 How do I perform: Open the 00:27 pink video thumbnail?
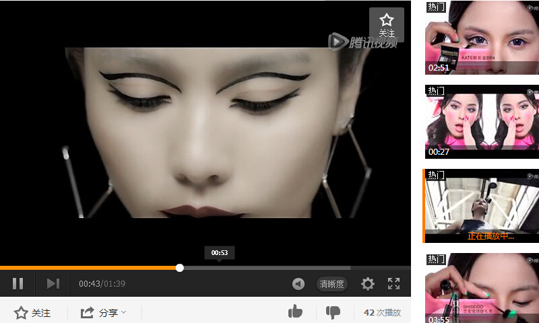[x=482, y=122]
